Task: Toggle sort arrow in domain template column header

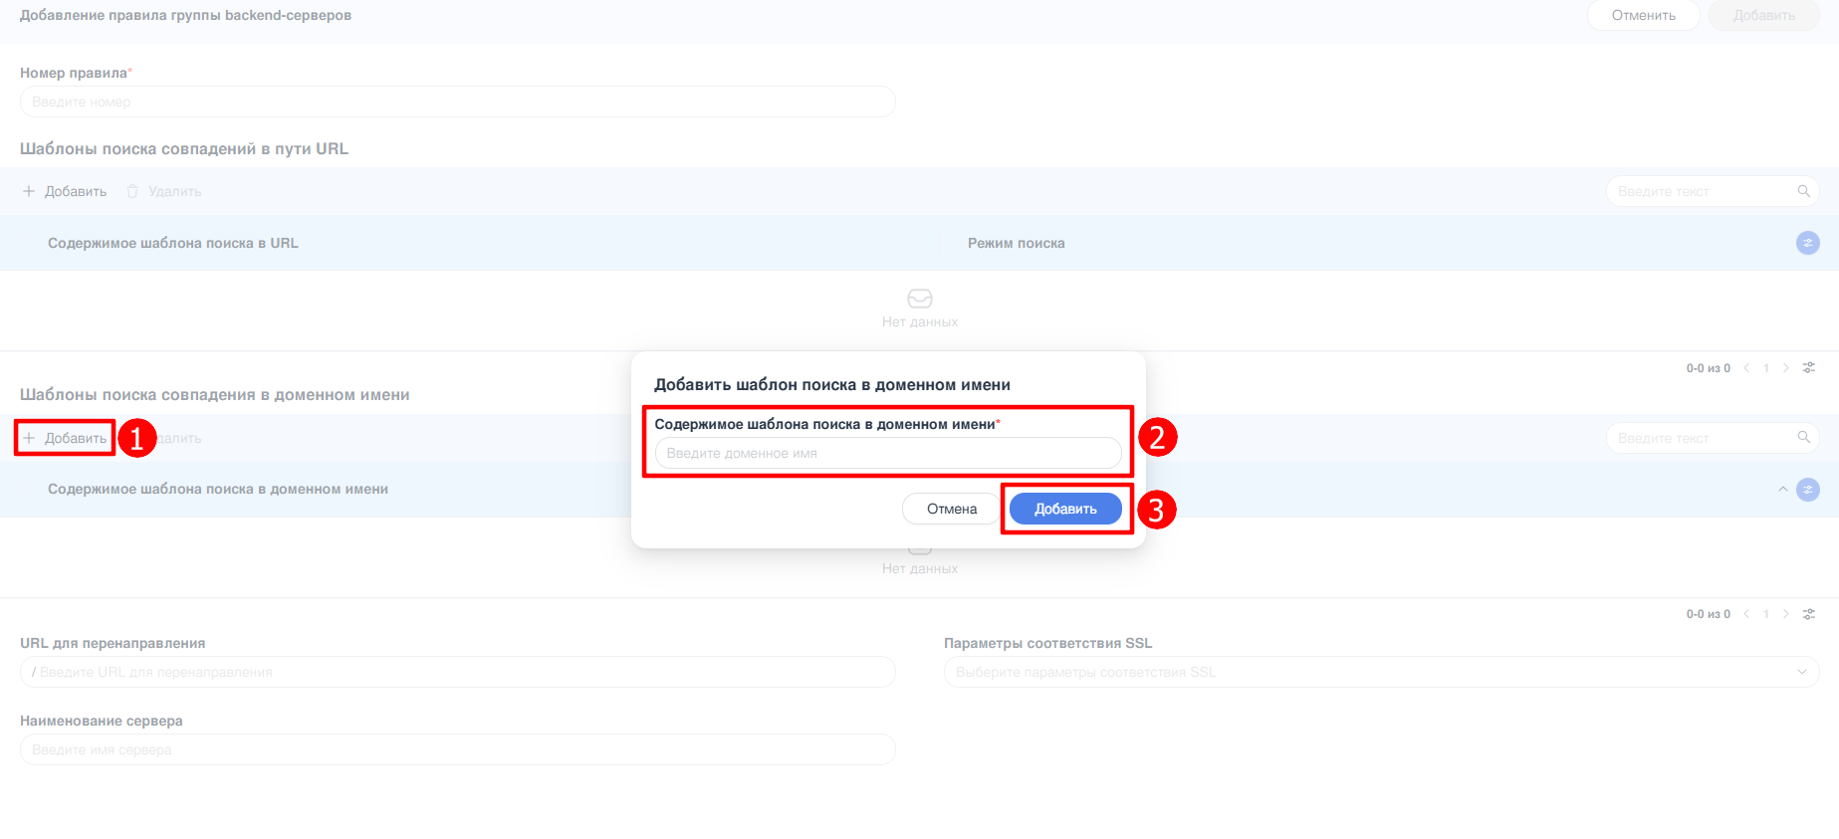Action: click(x=1782, y=490)
